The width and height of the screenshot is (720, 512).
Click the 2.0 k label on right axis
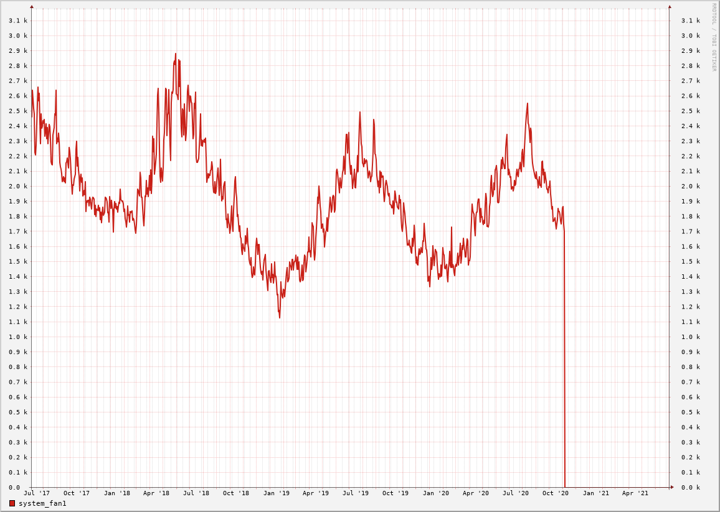point(690,186)
